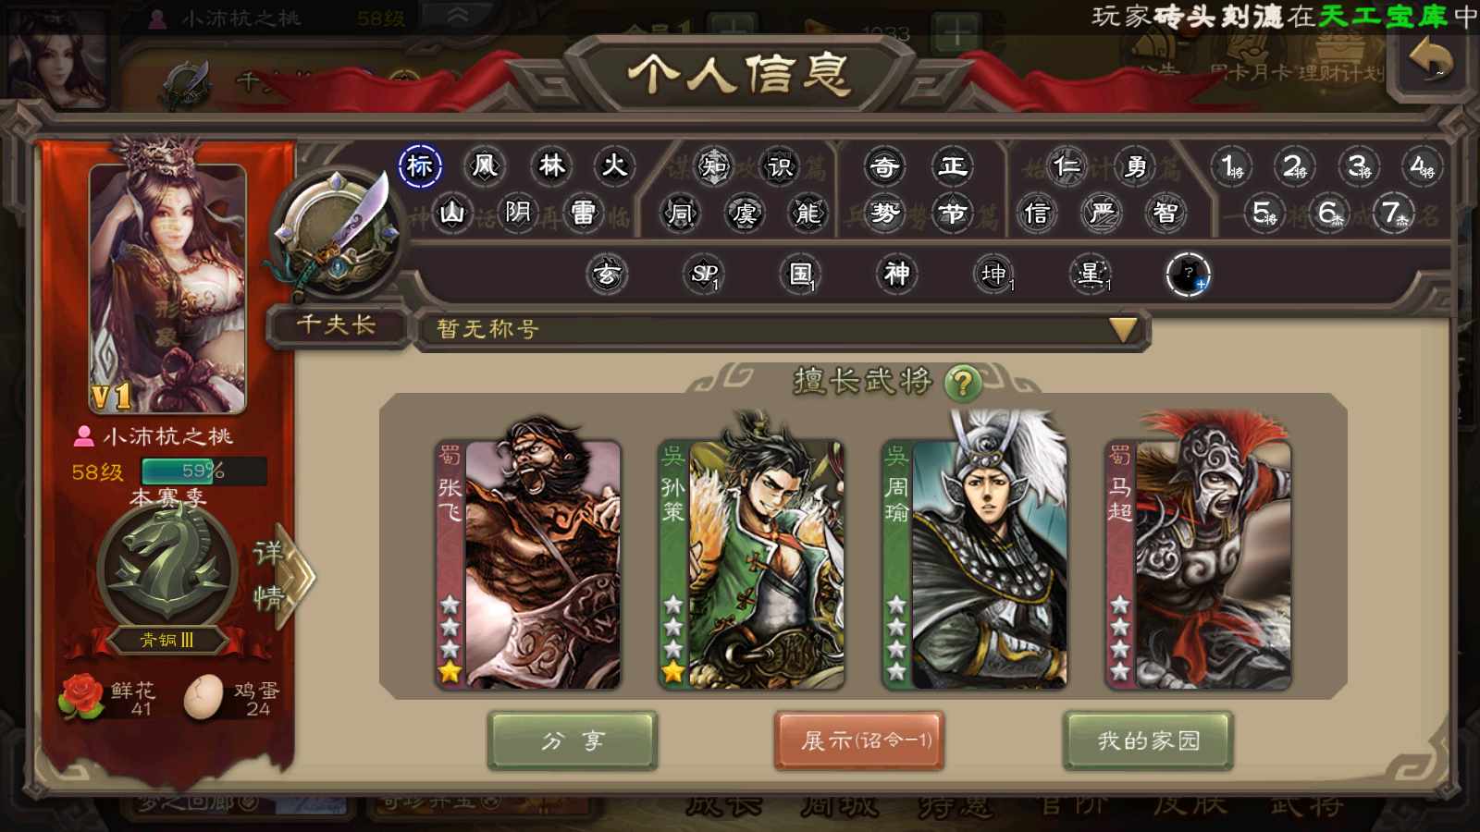Select the 风 expansion badge
The height and width of the screenshot is (832, 1480).
click(x=485, y=166)
